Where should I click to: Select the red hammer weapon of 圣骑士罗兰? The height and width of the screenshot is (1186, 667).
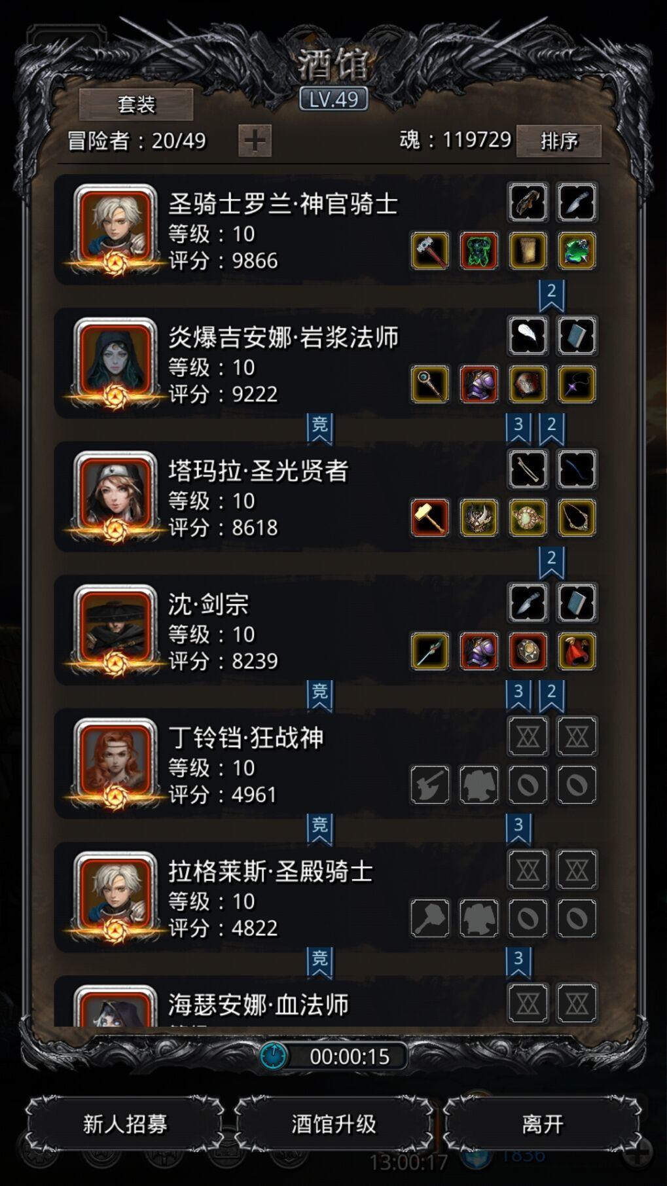pos(430,251)
